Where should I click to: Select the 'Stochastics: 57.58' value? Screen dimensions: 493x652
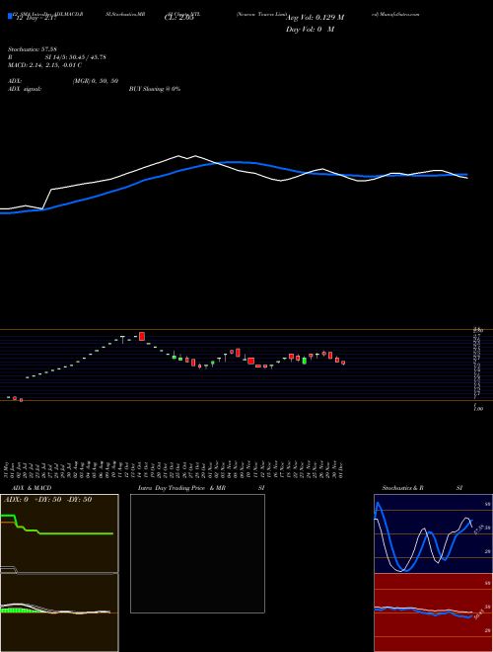[x=33, y=49]
